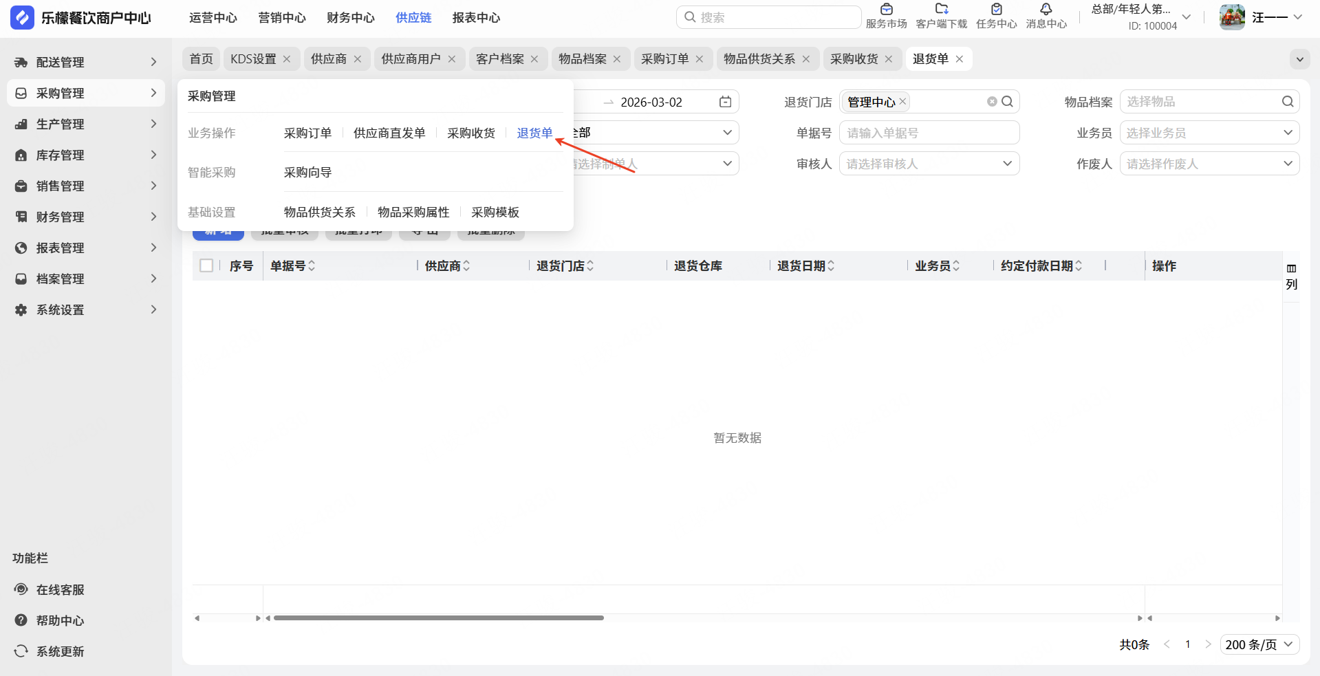Expand the user account menu arrow

(x=1298, y=17)
